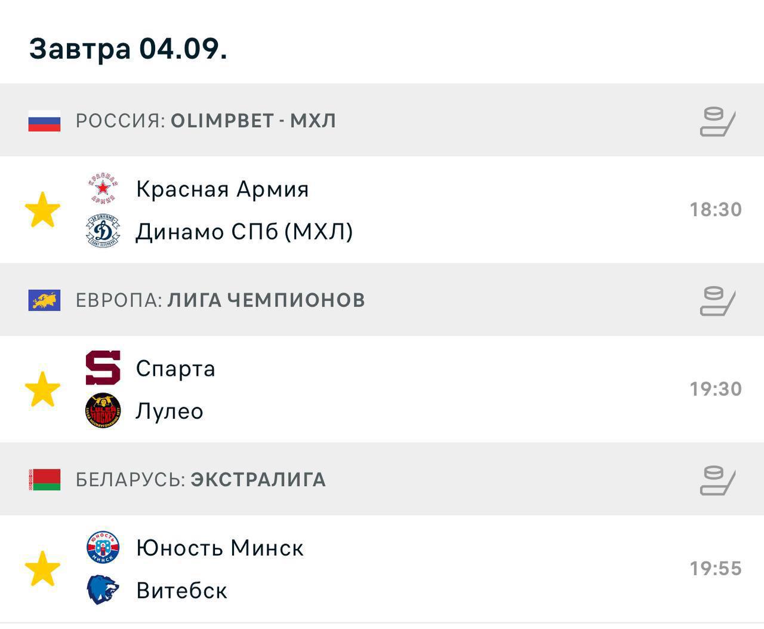Open team Юность Минск
The height and width of the screenshot is (629, 764).
point(220,548)
